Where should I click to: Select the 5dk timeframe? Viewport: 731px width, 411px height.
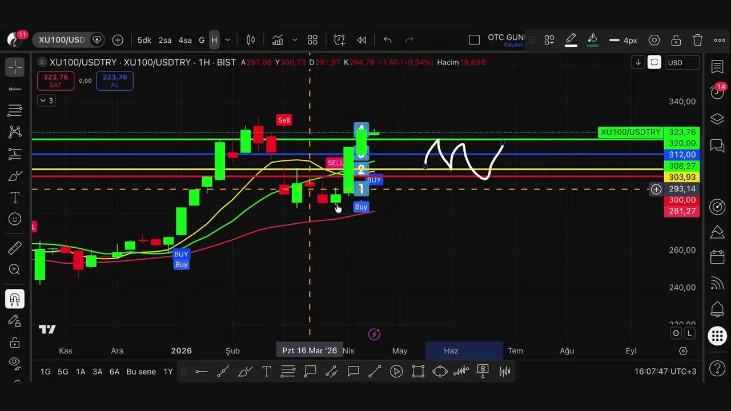[x=144, y=40]
